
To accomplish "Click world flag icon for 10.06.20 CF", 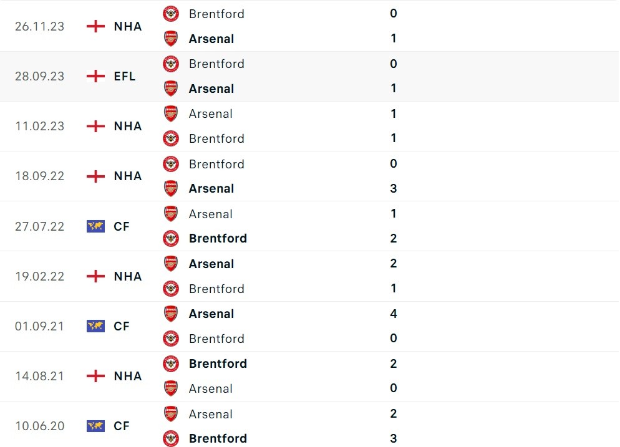I will 95,426.
